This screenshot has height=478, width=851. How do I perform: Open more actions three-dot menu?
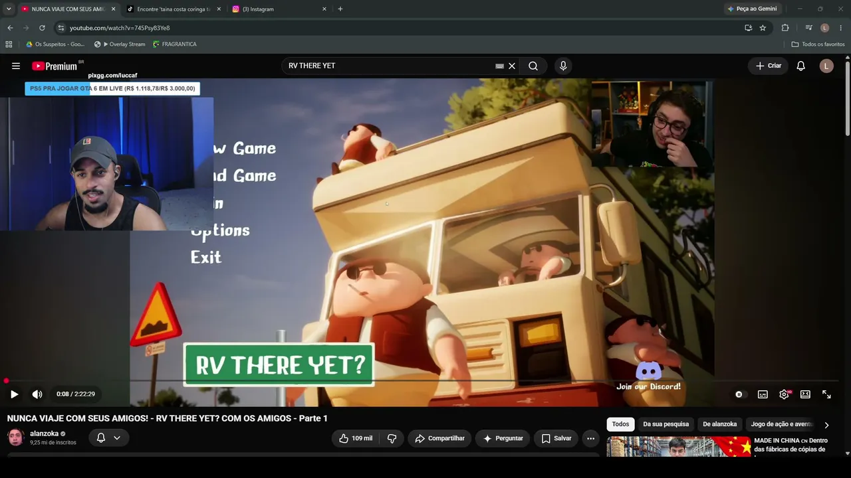(590, 438)
